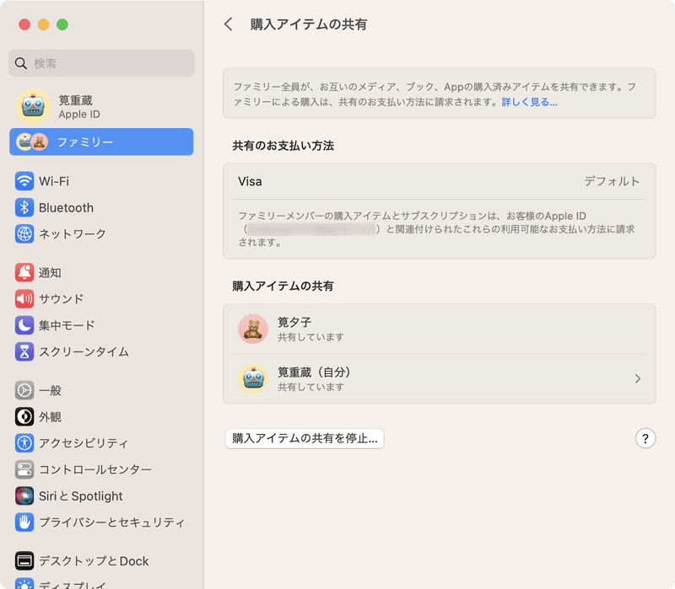Focus the 検索 search field
This screenshot has width=675, height=589.
point(101,63)
